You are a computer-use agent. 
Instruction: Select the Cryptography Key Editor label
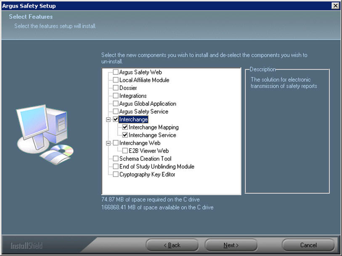click(x=147, y=174)
